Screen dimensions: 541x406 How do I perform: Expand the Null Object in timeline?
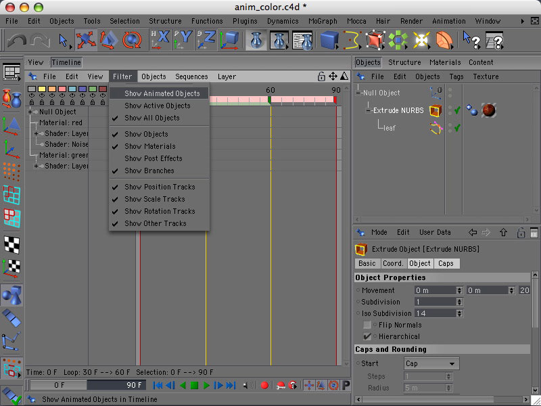(x=30, y=112)
